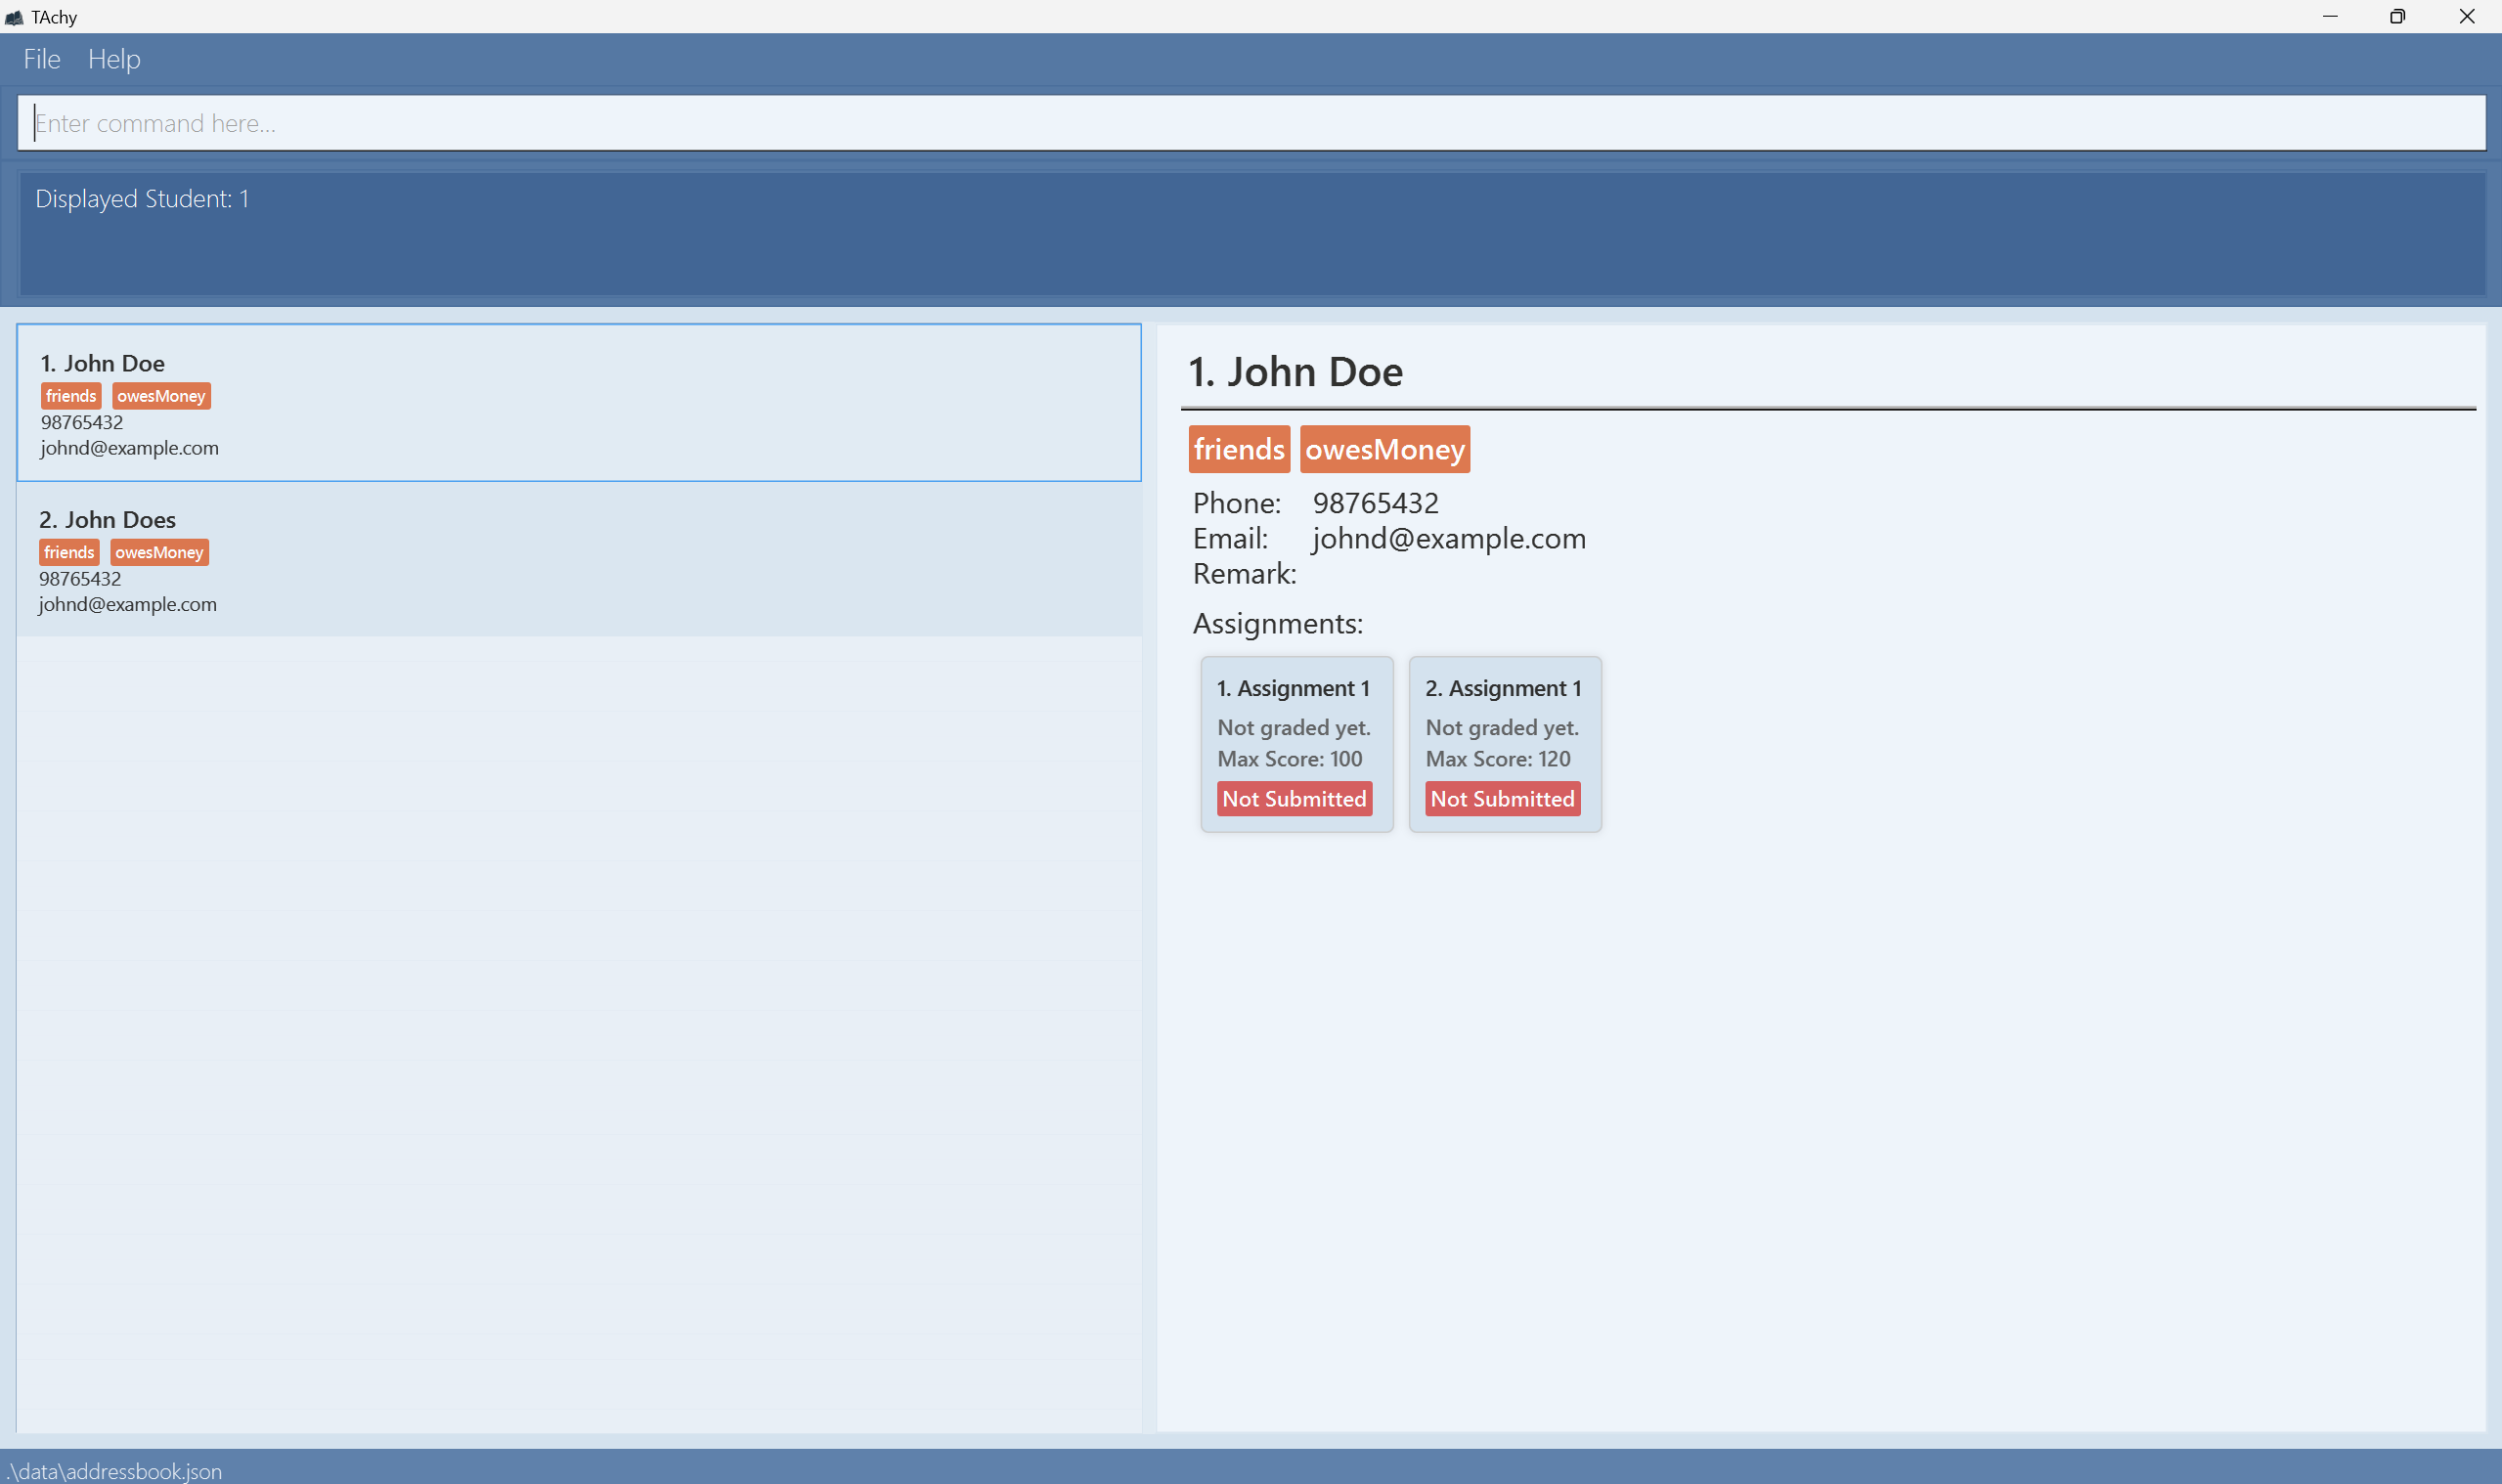Click the owesMoney tag under John Does

tap(159, 552)
